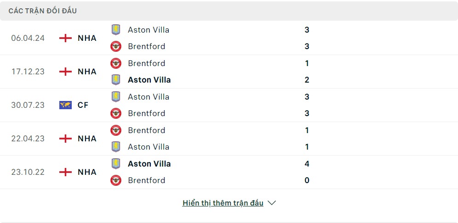Click Aston Villa crest in 17.12.23 match

[x=116, y=80]
